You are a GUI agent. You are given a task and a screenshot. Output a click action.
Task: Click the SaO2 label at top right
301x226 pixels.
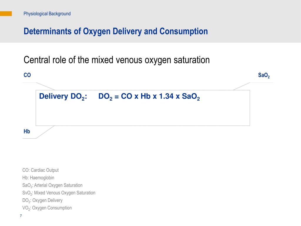[x=264, y=75]
